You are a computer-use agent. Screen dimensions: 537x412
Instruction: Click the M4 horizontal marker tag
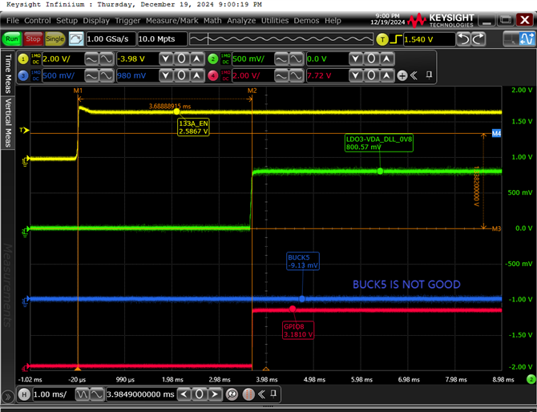click(496, 133)
